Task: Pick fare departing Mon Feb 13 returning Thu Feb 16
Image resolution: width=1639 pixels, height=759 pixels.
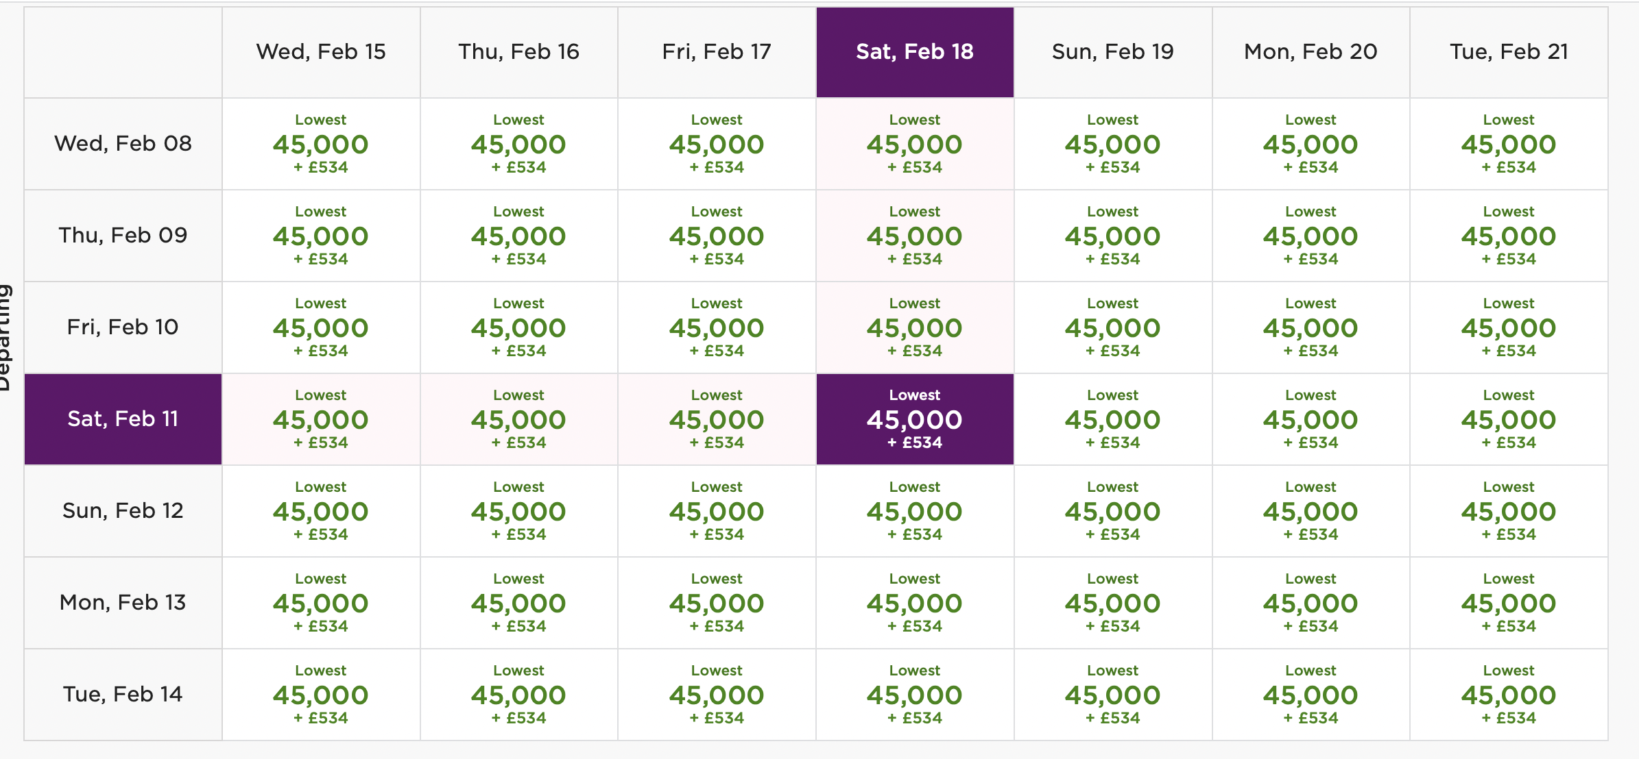Action: point(518,603)
